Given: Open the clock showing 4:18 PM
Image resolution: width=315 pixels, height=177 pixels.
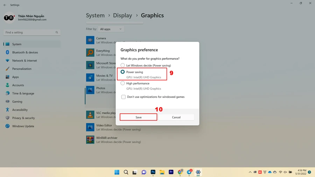Looking at the screenshot, I should click(x=301, y=172).
